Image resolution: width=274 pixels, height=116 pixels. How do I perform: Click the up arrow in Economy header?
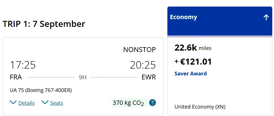click(x=266, y=17)
